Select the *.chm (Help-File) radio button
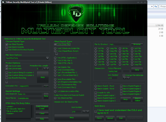Viewport: 166px width, 122px height. click(55, 44)
